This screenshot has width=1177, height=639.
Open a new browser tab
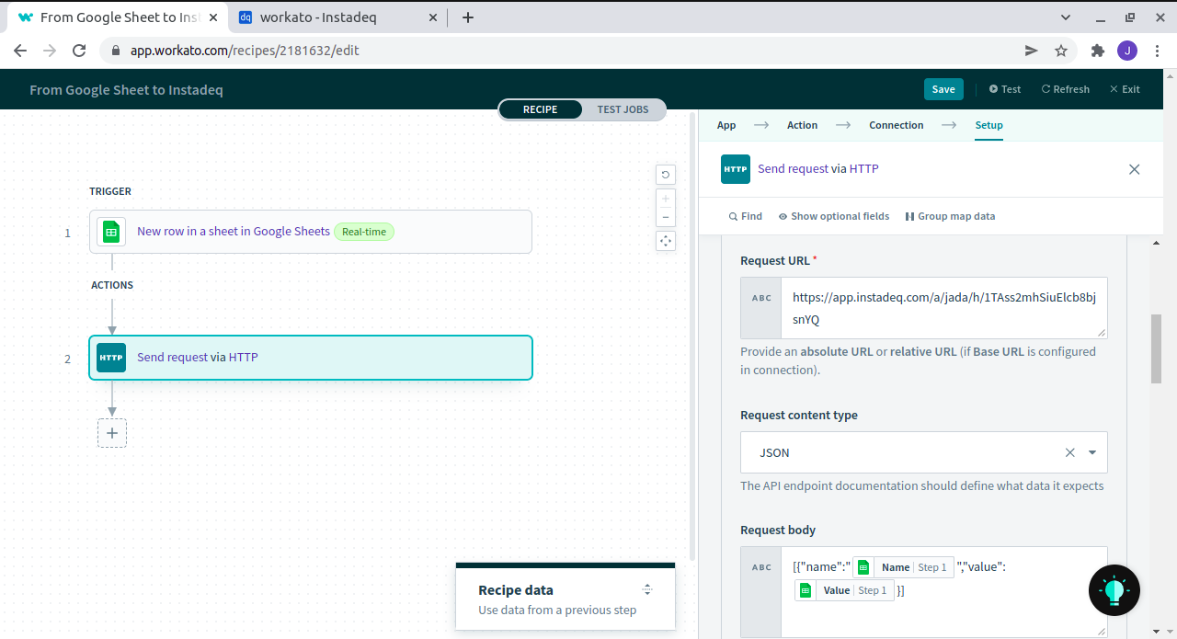tap(467, 17)
